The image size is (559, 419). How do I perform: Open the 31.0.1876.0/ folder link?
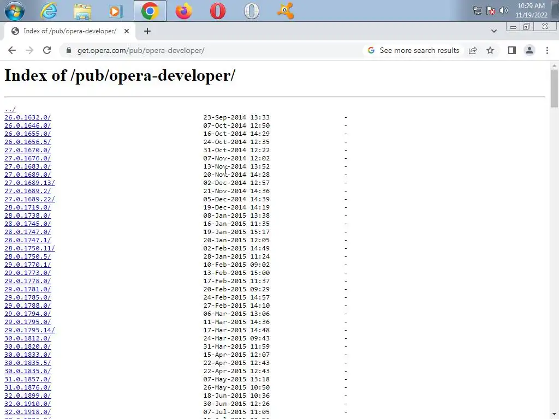(27, 388)
